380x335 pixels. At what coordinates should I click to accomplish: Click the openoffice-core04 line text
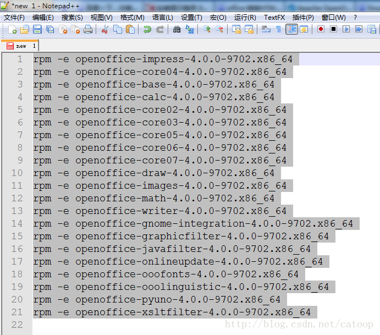click(x=159, y=72)
